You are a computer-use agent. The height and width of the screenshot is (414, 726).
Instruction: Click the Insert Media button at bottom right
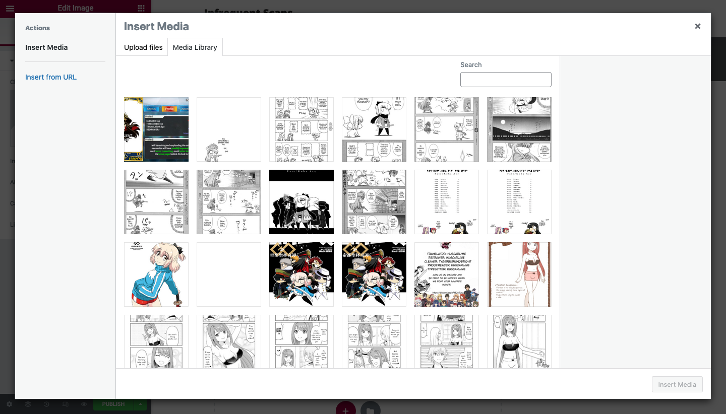(x=677, y=384)
